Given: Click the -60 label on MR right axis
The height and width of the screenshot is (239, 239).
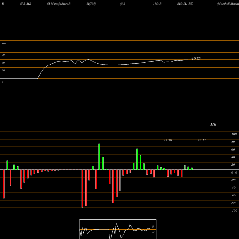Looking at the screenshot, I should pos(233,196).
